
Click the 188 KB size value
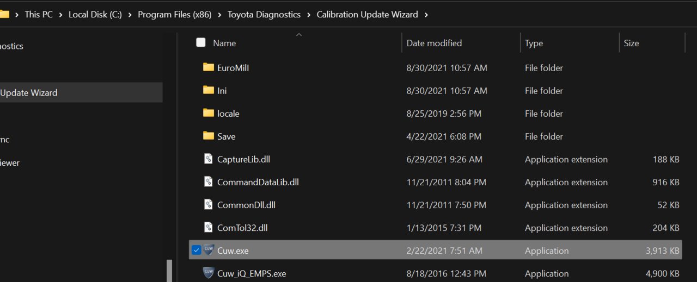[x=666, y=159]
